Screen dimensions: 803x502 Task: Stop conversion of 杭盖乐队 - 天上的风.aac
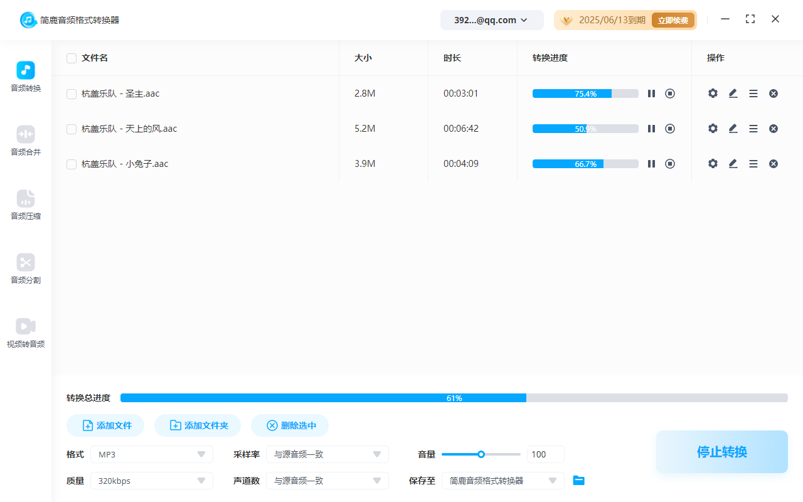pos(670,129)
